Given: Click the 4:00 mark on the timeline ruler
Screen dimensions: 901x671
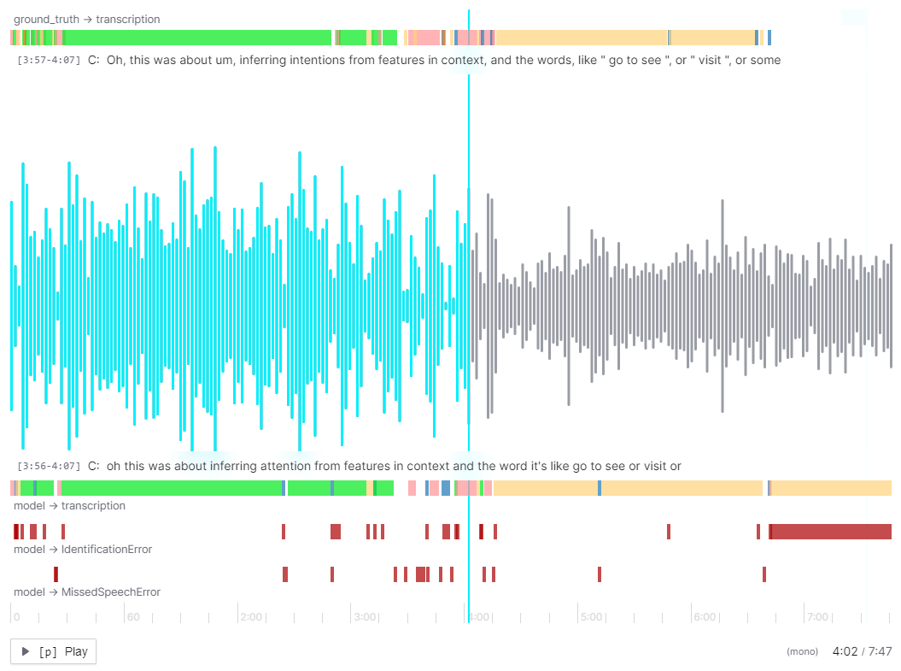Looking at the screenshot, I should coord(477,616).
